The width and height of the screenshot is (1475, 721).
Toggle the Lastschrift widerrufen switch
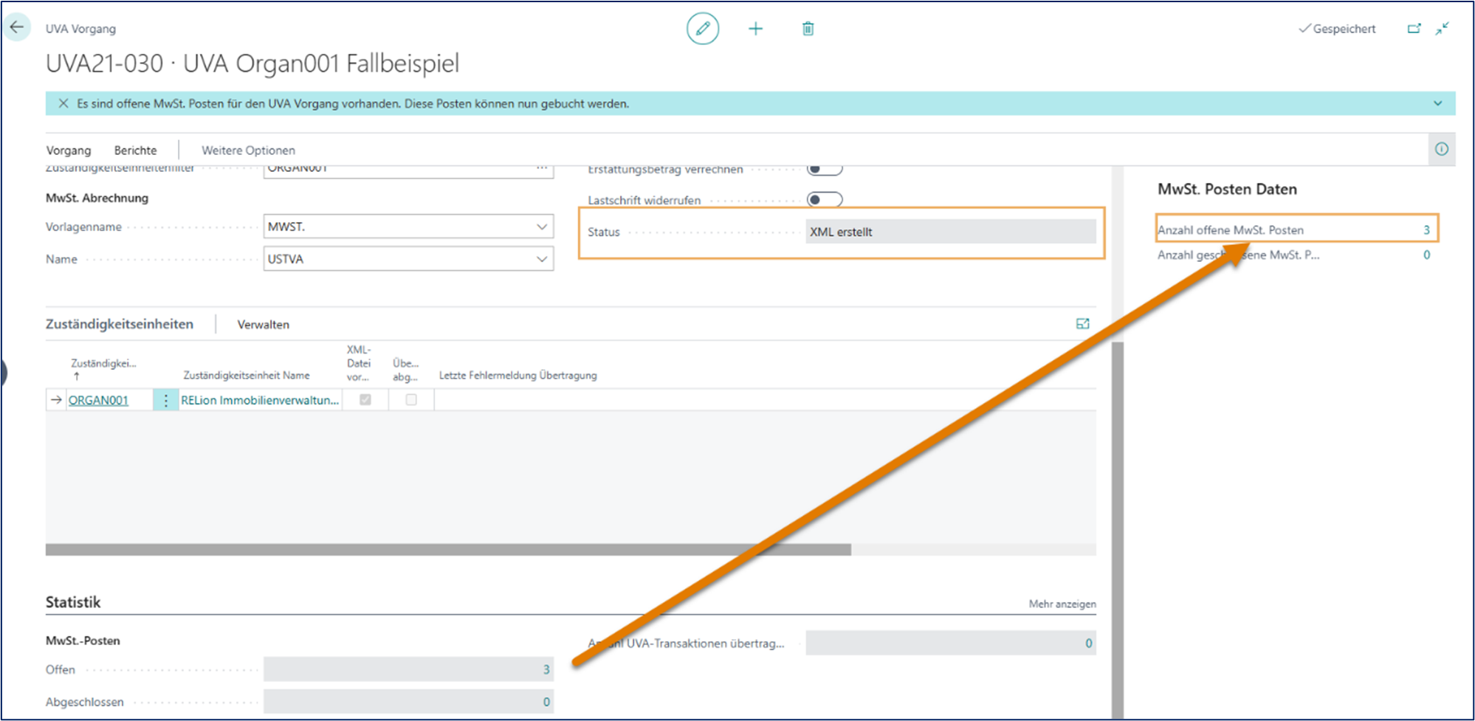click(824, 200)
